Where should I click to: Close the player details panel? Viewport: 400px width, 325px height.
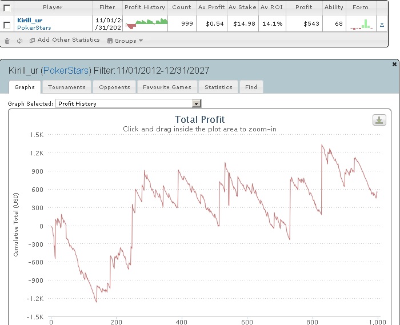394,64
